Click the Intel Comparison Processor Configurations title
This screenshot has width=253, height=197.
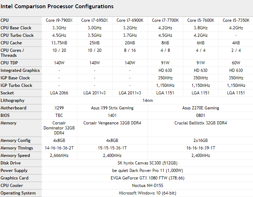tap(57, 6)
